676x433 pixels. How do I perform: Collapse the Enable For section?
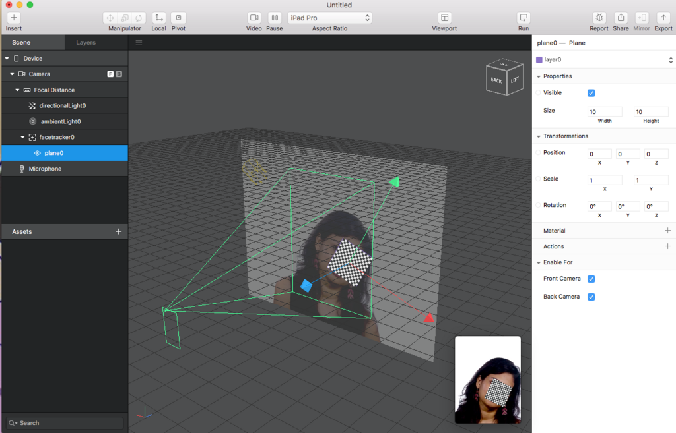pos(539,262)
